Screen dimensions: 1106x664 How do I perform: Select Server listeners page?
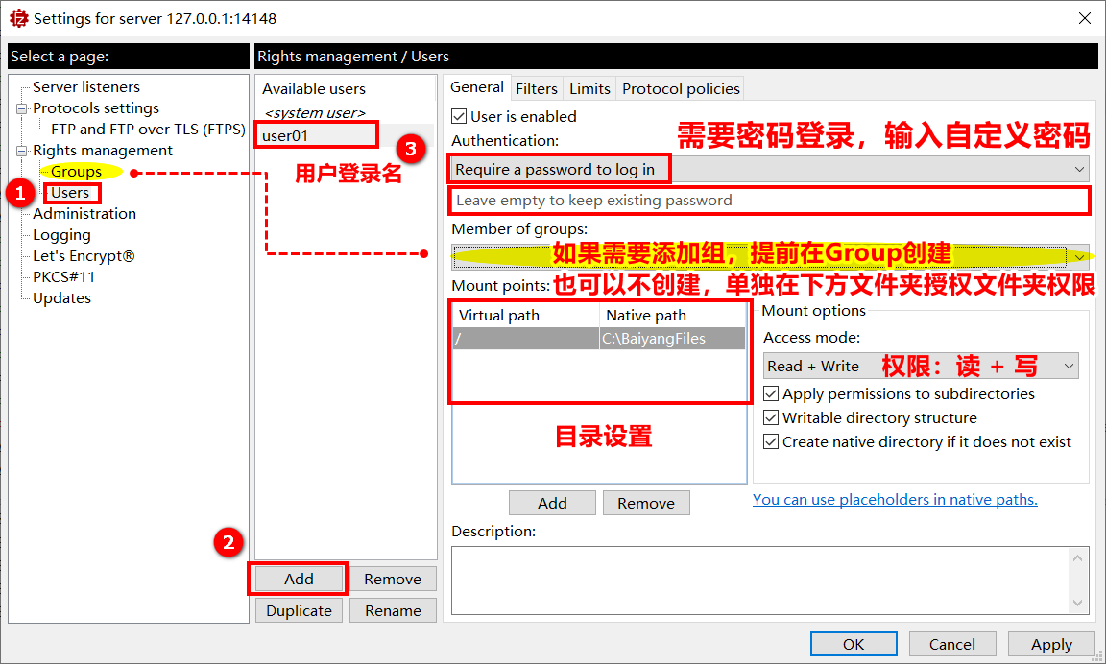[x=86, y=86]
